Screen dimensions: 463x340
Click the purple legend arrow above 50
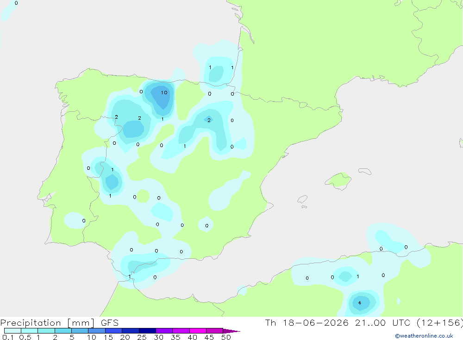point(231,331)
